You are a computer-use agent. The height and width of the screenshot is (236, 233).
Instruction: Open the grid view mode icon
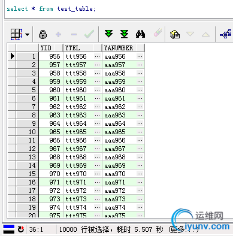(16, 34)
